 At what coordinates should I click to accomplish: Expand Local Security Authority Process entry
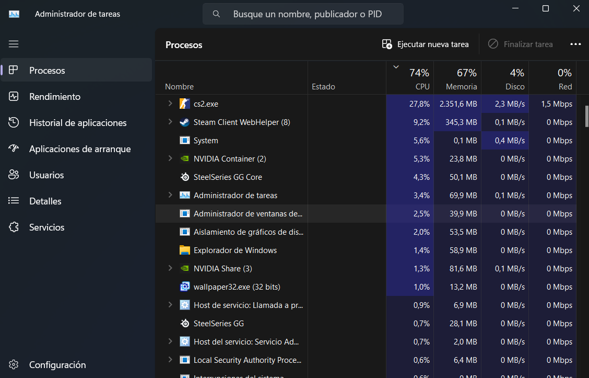(x=170, y=360)
